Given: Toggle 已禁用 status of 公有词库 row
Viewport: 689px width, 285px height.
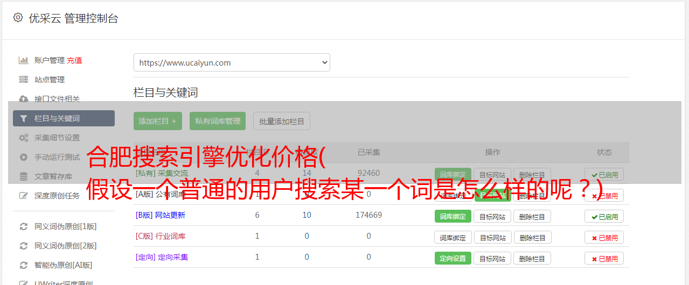Looking at the screenshot, I should coord(604,195).
